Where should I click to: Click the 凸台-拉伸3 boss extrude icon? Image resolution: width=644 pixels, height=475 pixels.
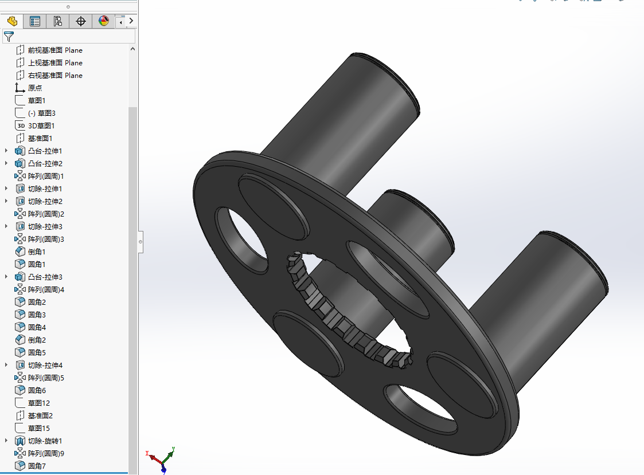point(20,277)
